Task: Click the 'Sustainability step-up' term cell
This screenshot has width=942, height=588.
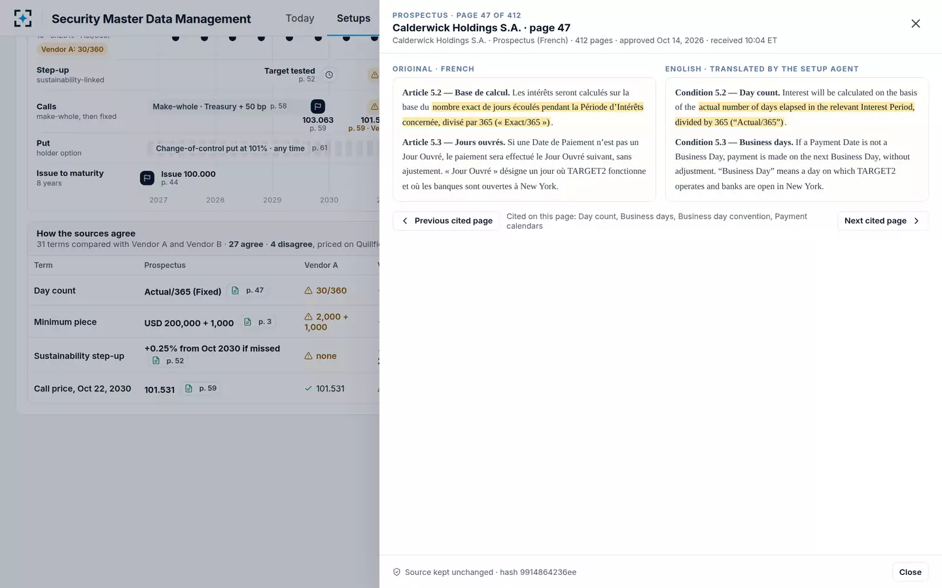Action: pos(79,356)
